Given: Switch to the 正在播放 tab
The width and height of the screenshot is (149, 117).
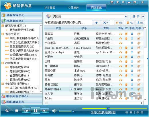Looking at the screenshot, I should (50, 8).
